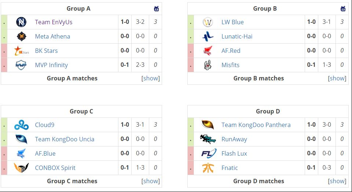The height and width of the screenshot is (192, 352).
Task: Open the LW Blue team page
Action: [232, 22]
